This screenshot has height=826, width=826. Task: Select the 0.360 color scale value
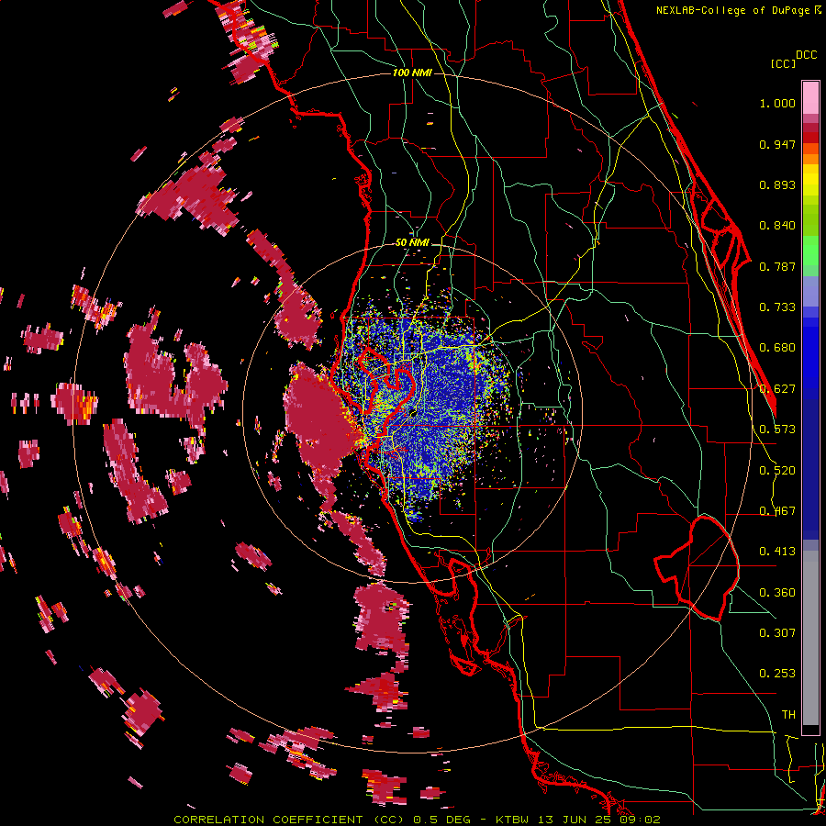click(777, 593)
